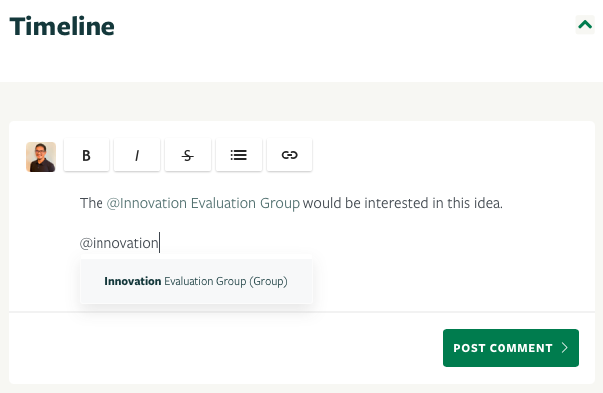
Task: Place cursor in the "@innovation" typed text
Action: click(x=118, y=243)
